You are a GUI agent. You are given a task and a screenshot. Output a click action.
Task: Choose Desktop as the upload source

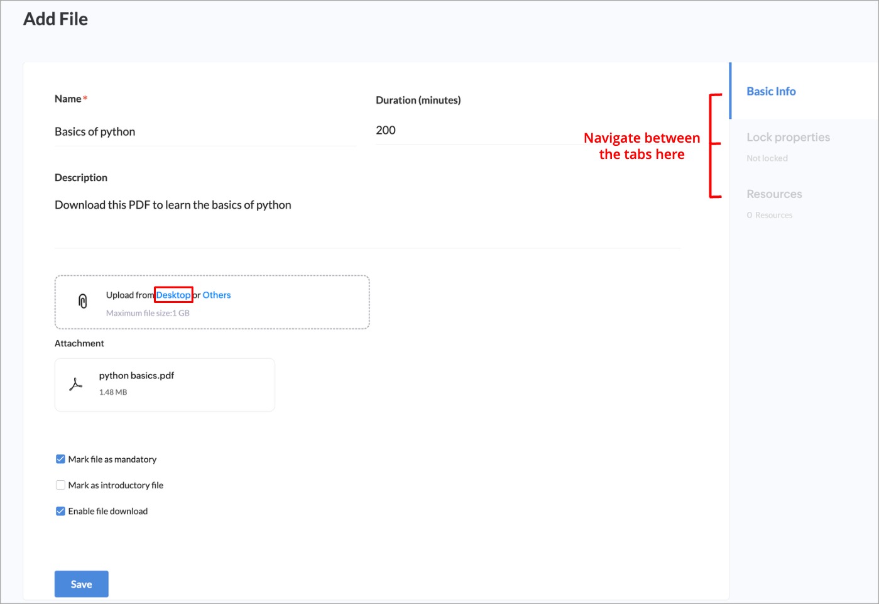point(173,295)
